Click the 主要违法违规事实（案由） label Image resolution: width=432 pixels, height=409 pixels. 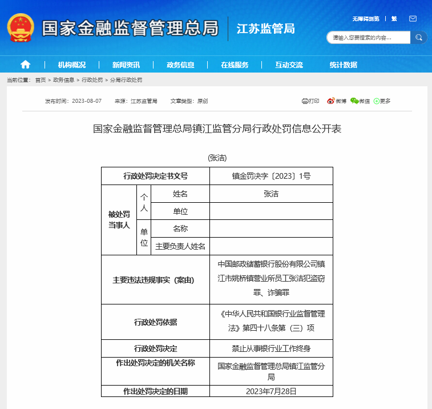(154, 280)
